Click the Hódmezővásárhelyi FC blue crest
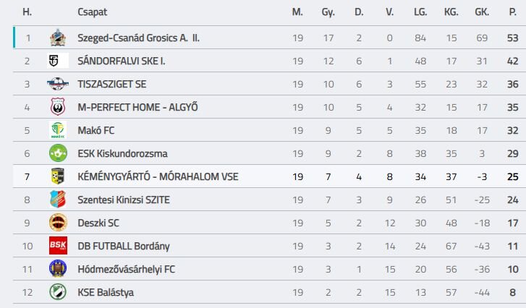Viewport: 526px width, 308px height. 58,269
